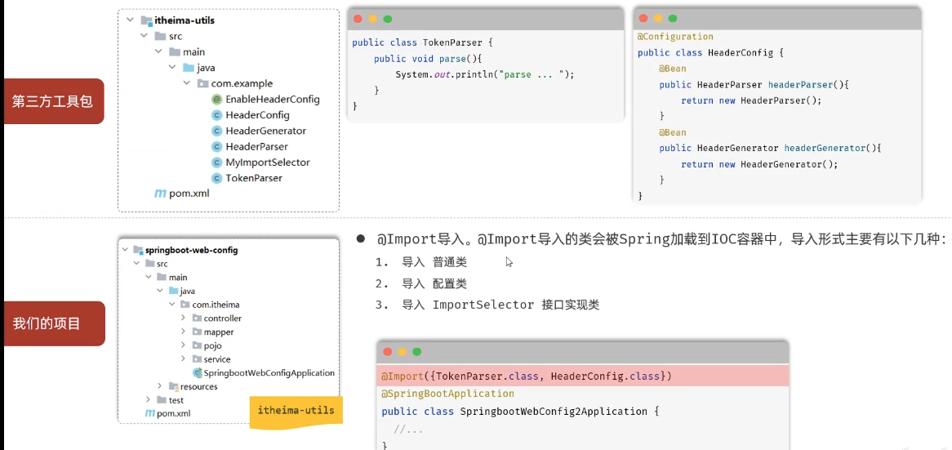Expand the resources folder chevron

[x=160, y=386]
